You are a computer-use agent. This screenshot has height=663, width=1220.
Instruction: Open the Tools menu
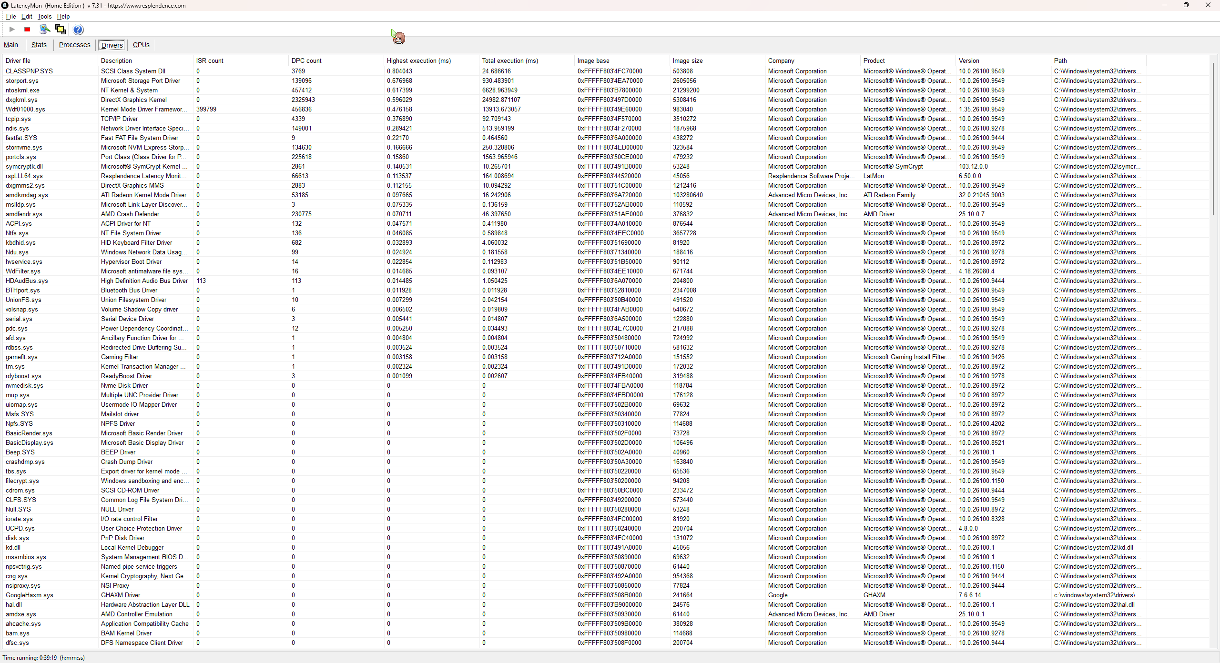coord(44,16)
